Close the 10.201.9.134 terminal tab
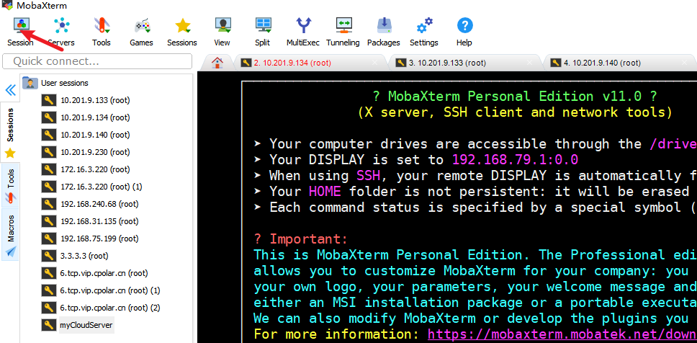Viewport: 697px width, 343px height. click(374, 63)
